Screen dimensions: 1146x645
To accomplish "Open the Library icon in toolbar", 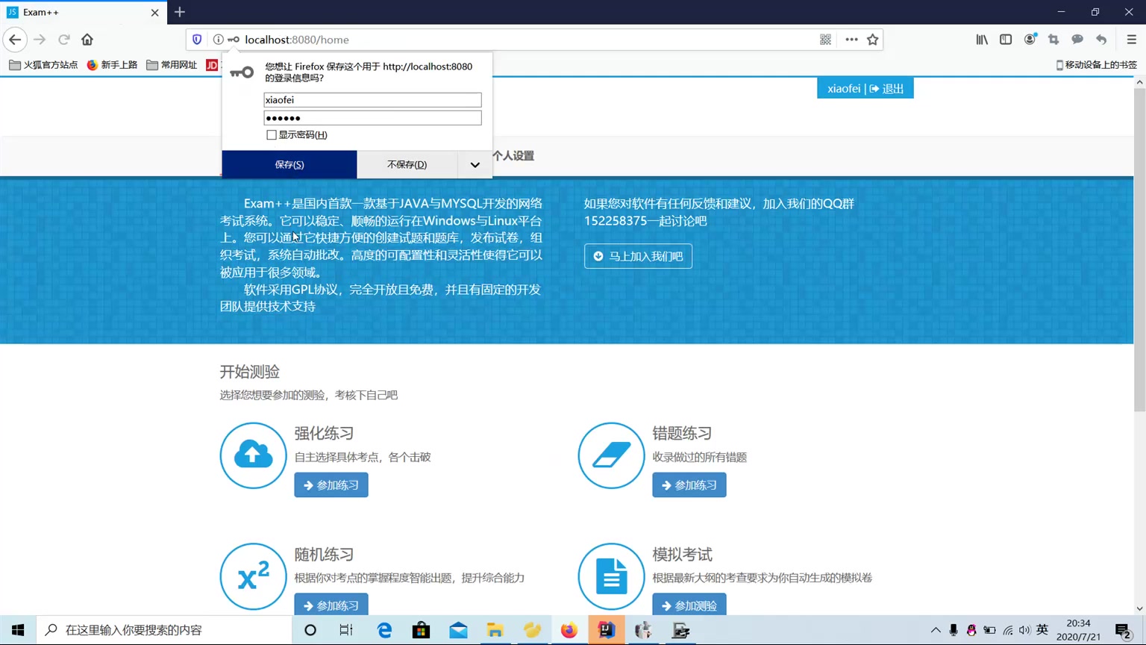I will pos(982,40).
